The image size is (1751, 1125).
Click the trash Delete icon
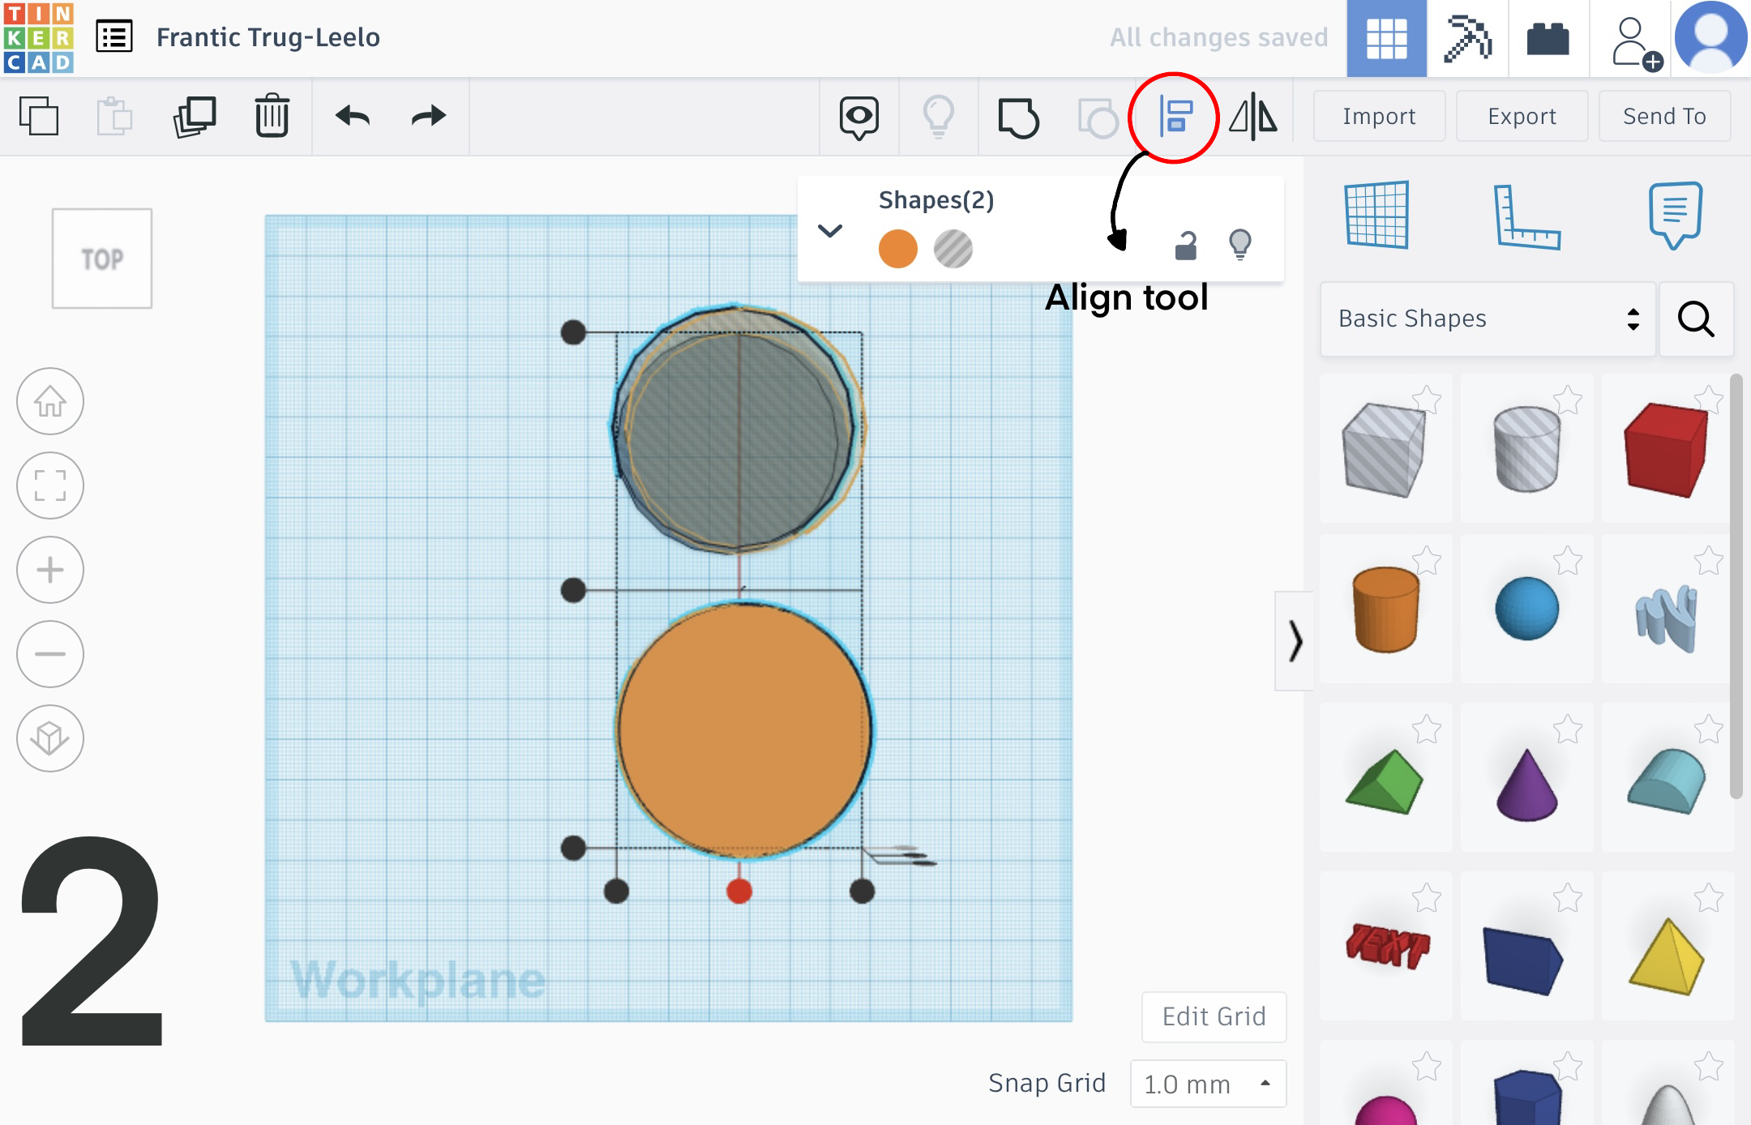point(272,116)
